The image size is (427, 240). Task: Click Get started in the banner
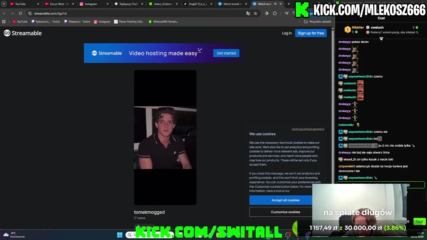point(226,53)
